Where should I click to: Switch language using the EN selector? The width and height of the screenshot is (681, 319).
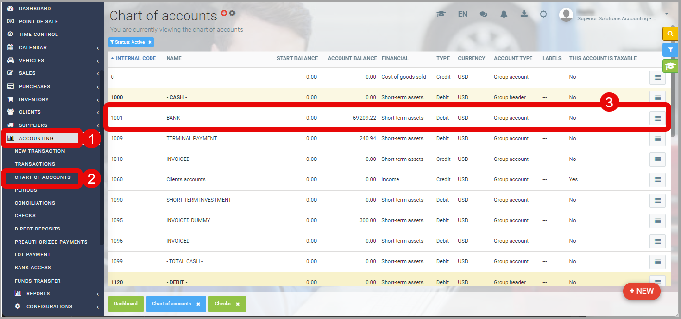click(463, 14)
